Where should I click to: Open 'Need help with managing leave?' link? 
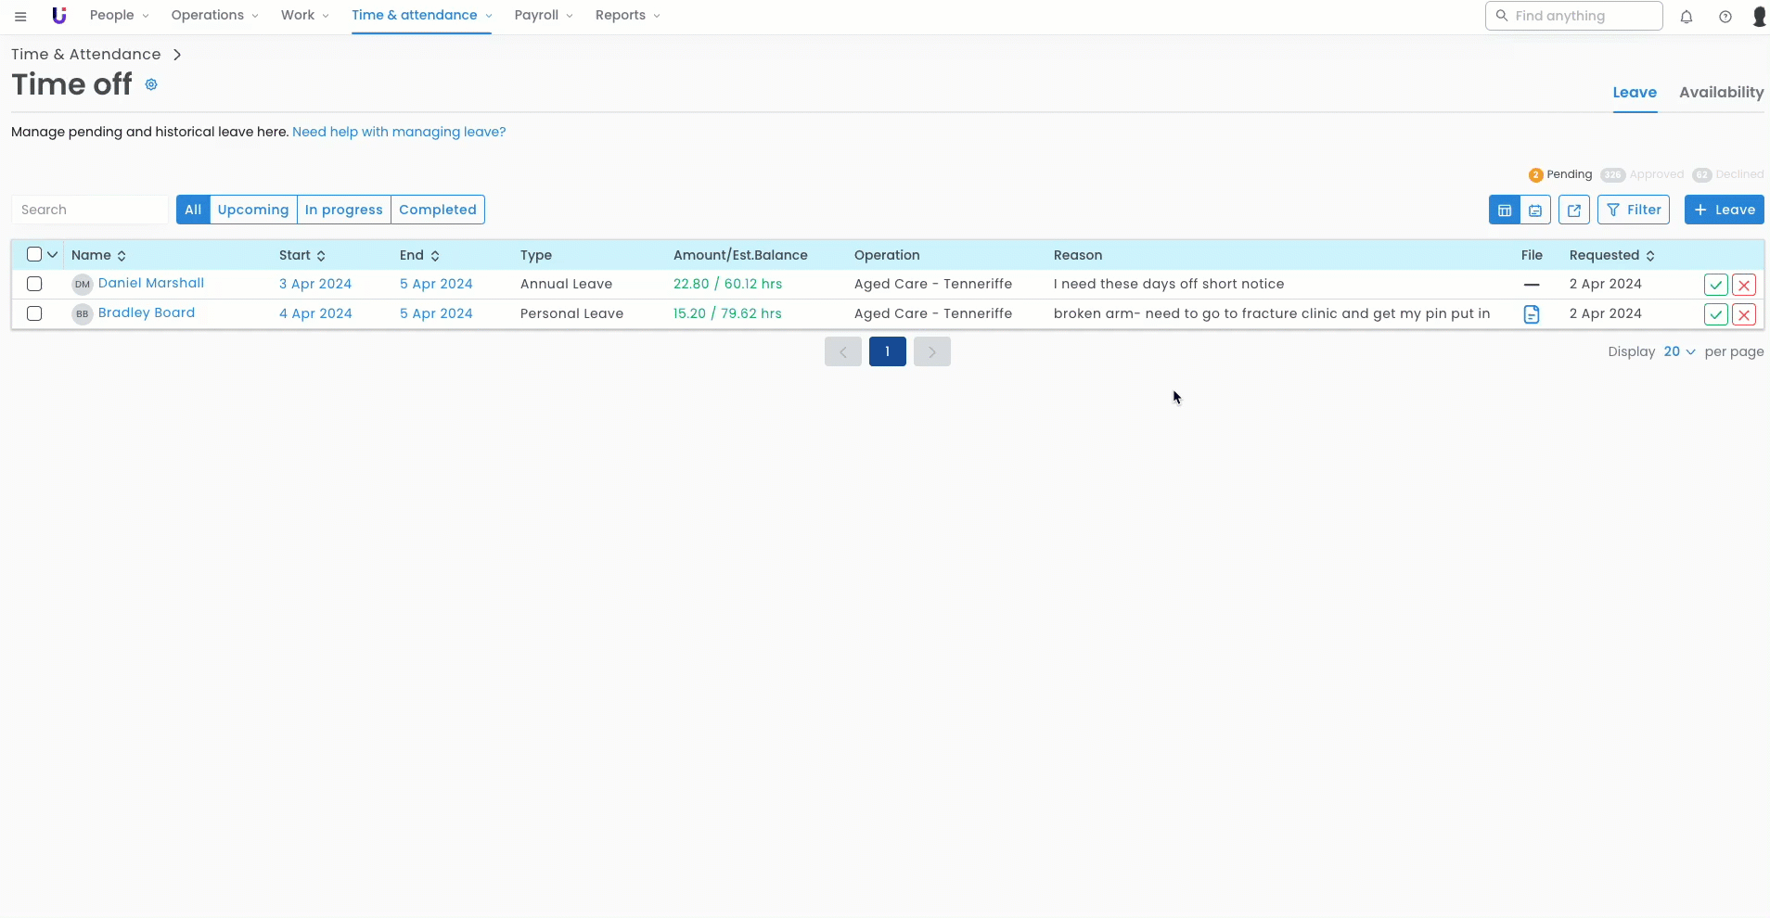point(399,133)
